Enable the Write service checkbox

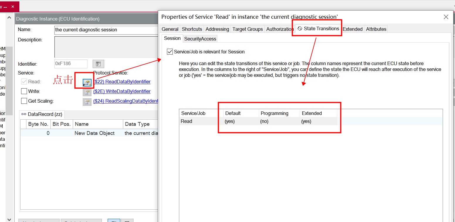pos(24,91)
